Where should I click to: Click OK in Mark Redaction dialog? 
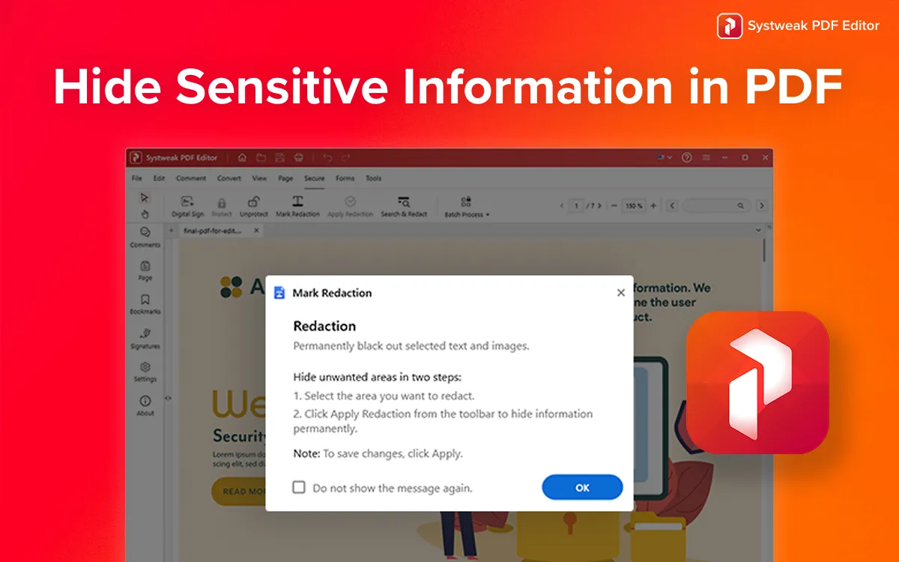[582, 487]
